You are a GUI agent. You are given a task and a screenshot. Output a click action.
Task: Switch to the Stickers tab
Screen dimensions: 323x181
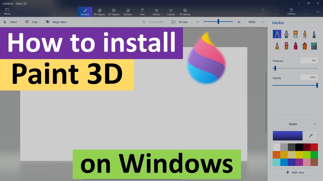point(128,12)
